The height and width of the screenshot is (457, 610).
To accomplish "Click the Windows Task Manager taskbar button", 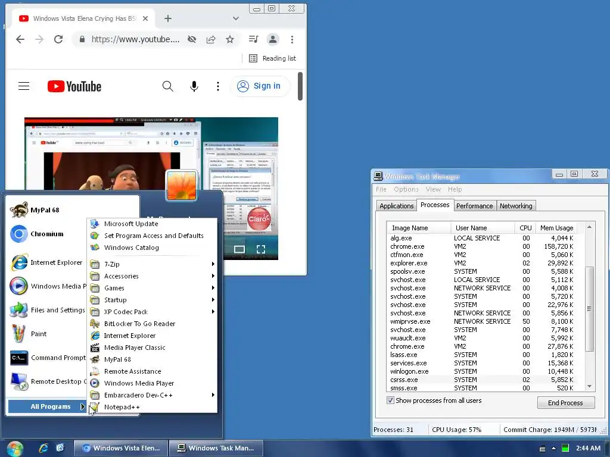I will (x=216, y=448).
